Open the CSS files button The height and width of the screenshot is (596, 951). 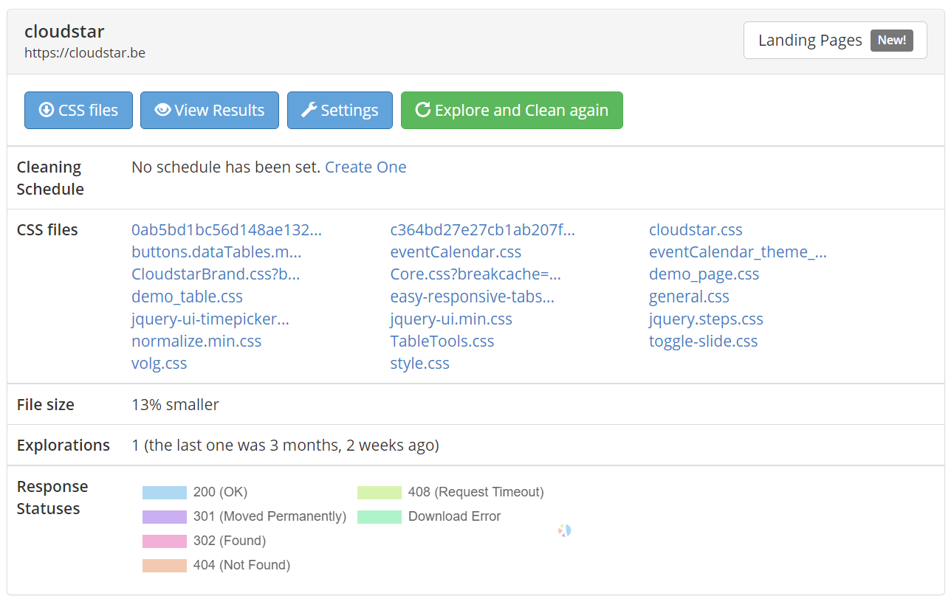78,111
